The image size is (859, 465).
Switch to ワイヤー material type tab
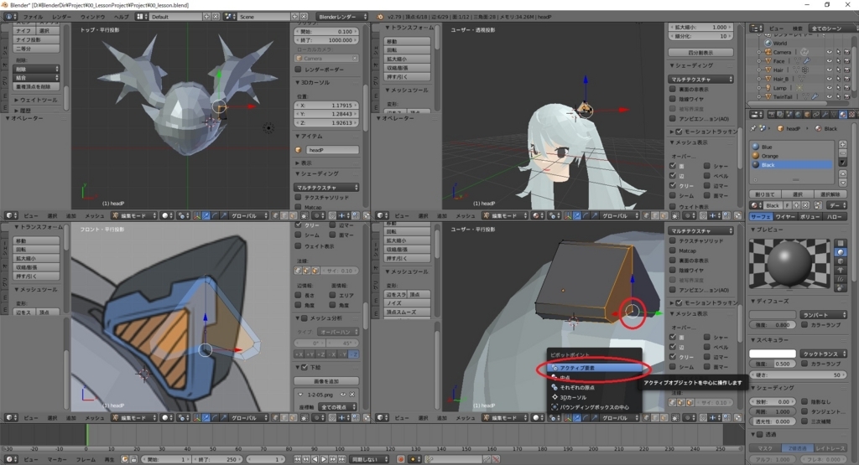pos(785,217)
